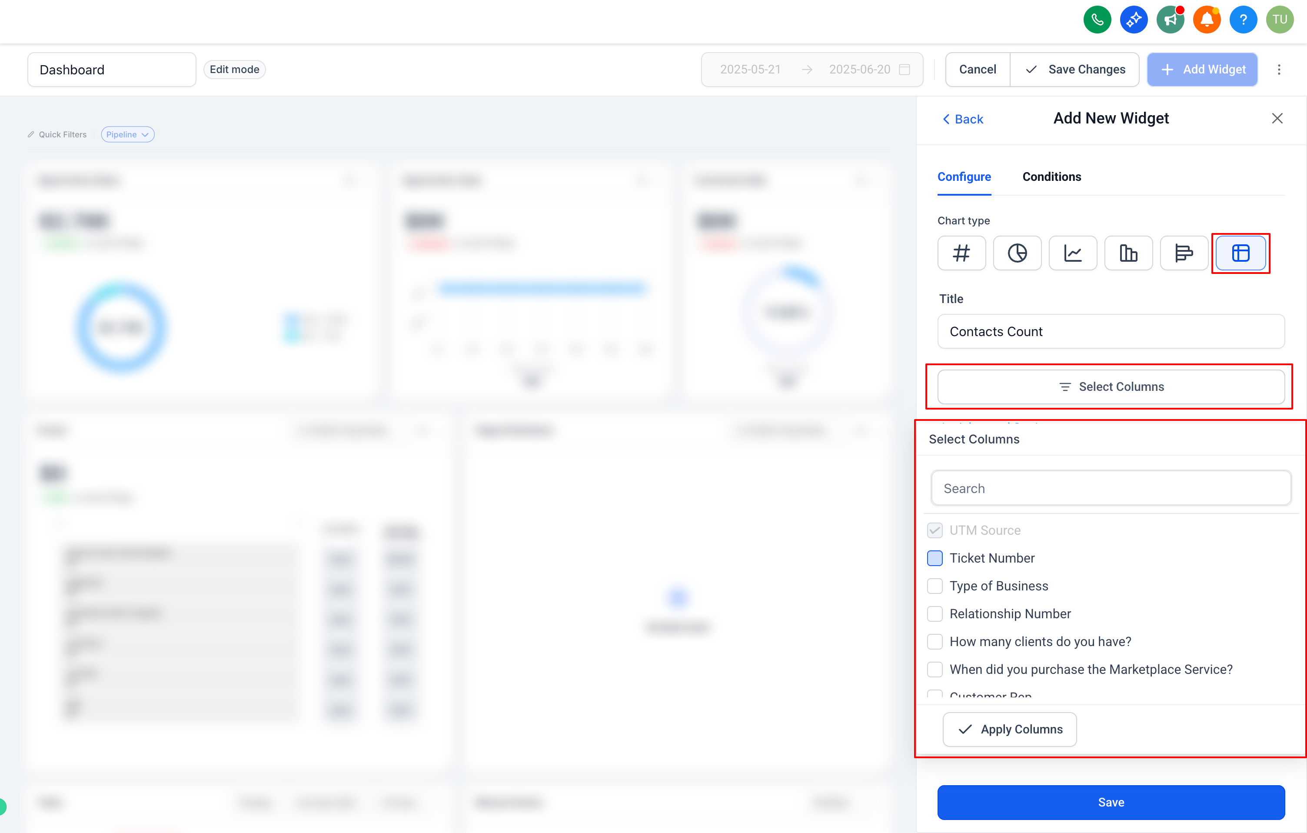Open the three-dot more options menu
Image resolution: width=1307 pixels, height=833 pixels.
pyautogui.click(x=1279, y=70)
